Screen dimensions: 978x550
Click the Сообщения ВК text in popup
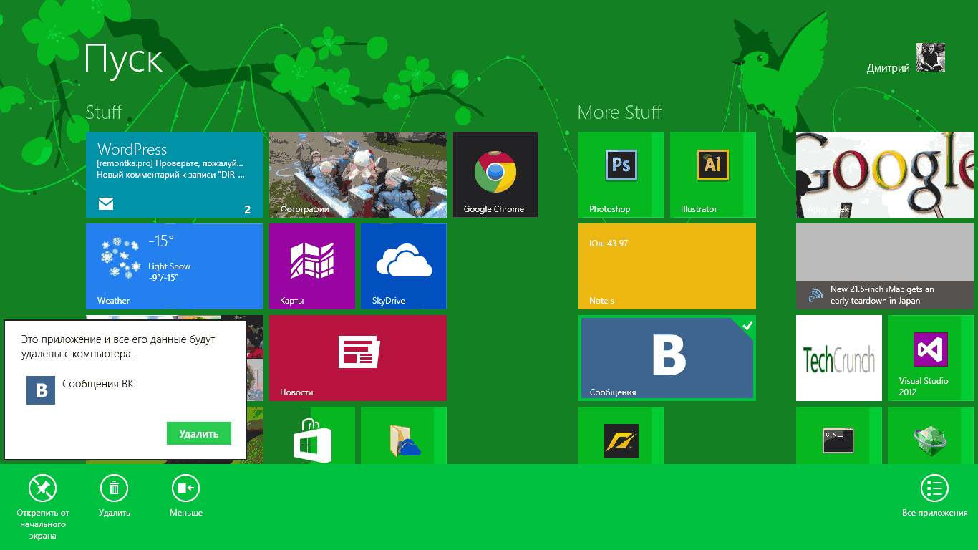[x=98, y=384]
